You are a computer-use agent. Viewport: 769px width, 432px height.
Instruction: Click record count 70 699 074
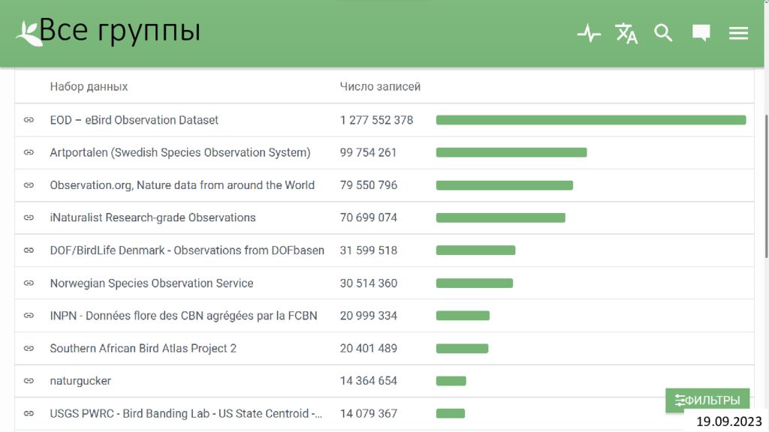pyautogui.click(x=368, y=217)
